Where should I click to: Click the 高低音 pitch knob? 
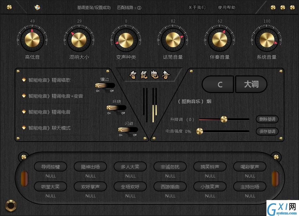(32, 40)
